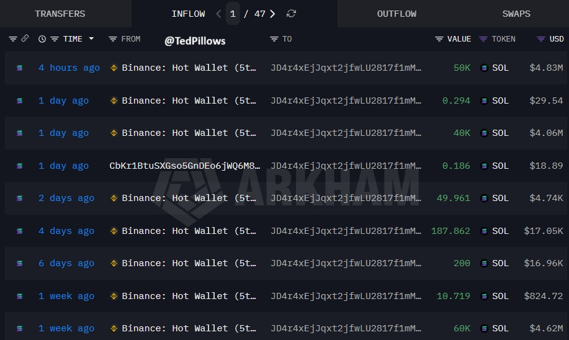Image resolution: width=569 pixels, height=340 pixels.
Task: Click the '$4.83M' USD value
Action: [546, 68]
